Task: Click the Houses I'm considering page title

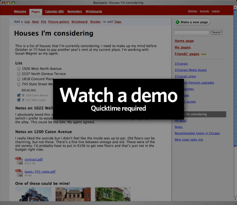Action: pyautogui.click(x=54, y=33)
